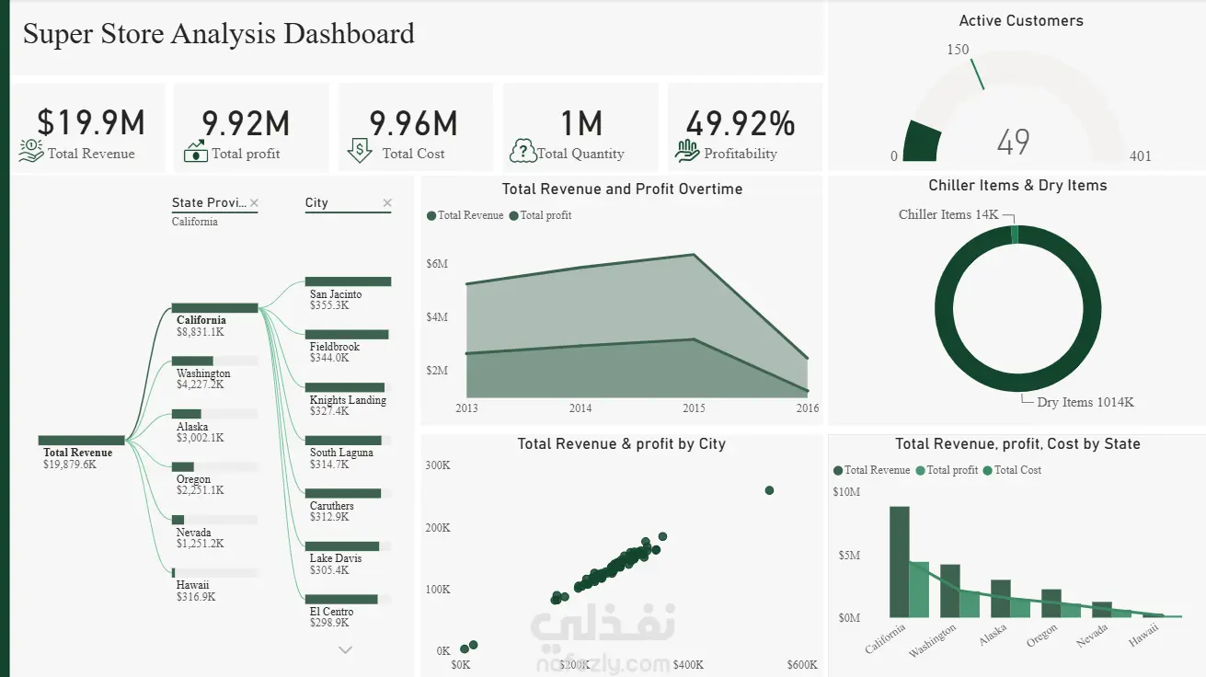Click the Washington revenue bar in state chart
Image resolution: width=1206 pixels, height=677 pixels.
pyautogui.click(x=949, y=591)
